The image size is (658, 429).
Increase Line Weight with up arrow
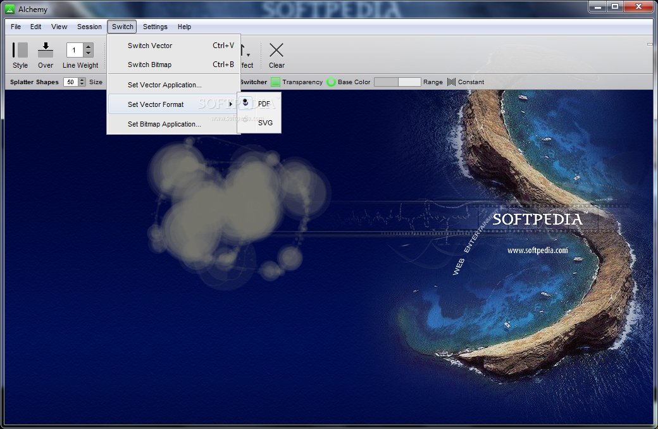point(88,47)
